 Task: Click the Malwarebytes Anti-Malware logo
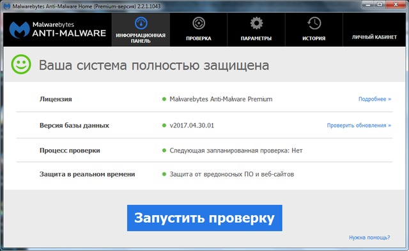click(58, 29)
